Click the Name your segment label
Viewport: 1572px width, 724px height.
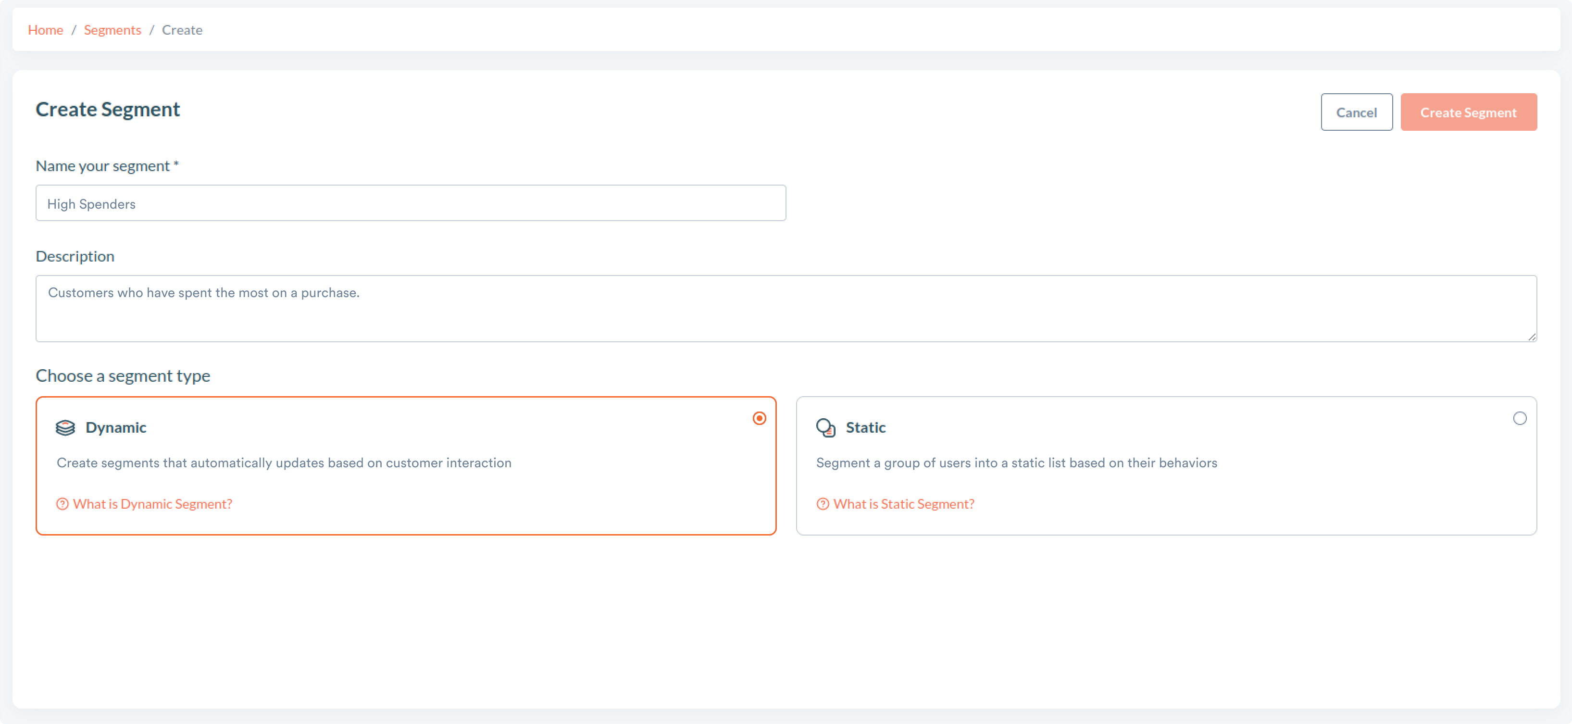(x=107, y=166)
